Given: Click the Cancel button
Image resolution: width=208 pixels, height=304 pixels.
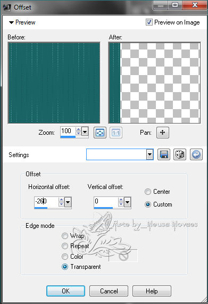Looking at the screenshot, I should (109, 291).
